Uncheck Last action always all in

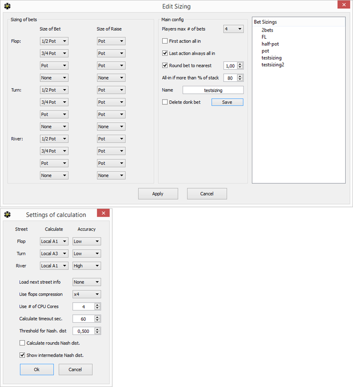click(x=165, y=53)
